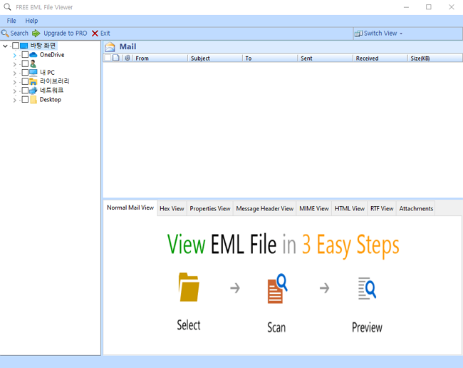The image size is (463, 368).
Task: Sort by the Subject column header
Action: pyautogui.click(x=215, y=58)
